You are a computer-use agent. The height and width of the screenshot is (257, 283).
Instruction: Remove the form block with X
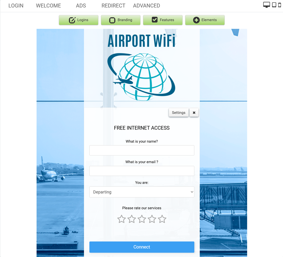click(x=194, y=113)
